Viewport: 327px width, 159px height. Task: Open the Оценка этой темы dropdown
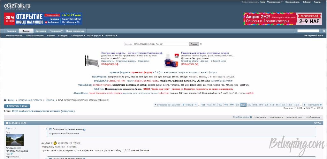pyautogui.click(x=295, y=117)
